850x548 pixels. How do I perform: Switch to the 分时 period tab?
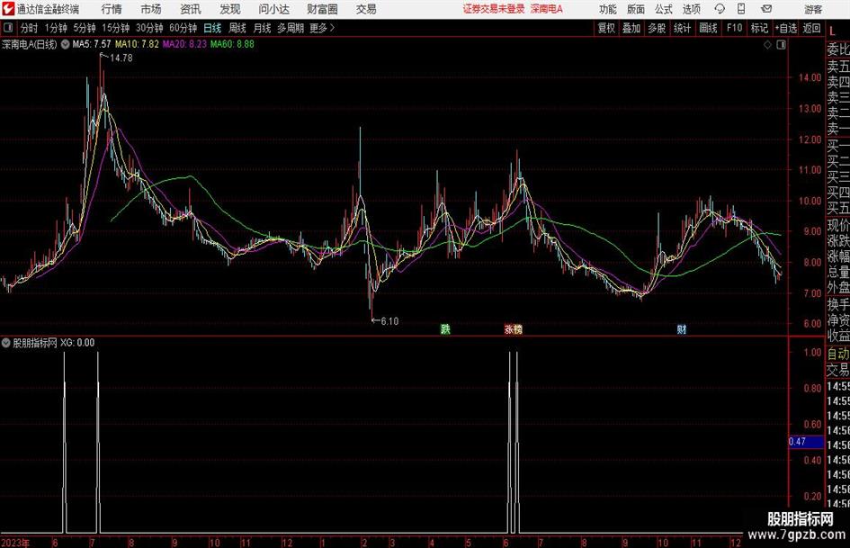(29, 28)
